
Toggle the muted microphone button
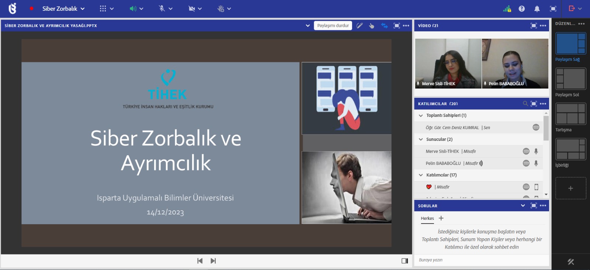pos(162,8)
